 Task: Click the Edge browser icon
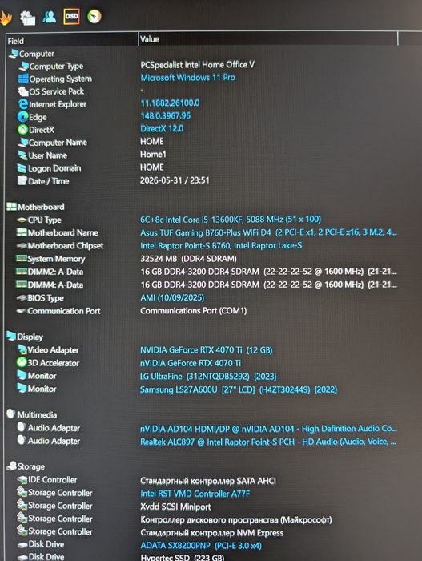(23, 117)
